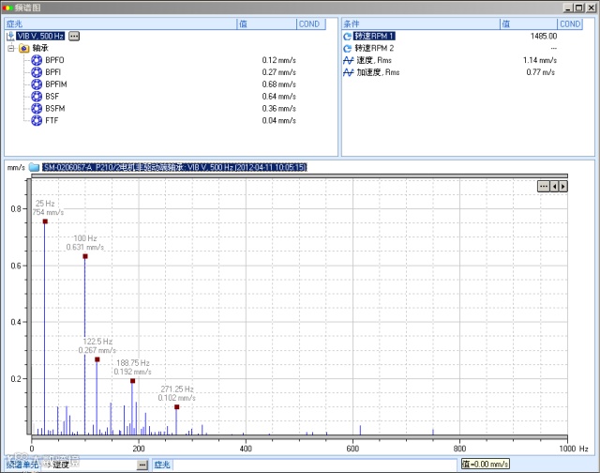Click the 0.68 mm/s BPFIM value

coord(279,84)
